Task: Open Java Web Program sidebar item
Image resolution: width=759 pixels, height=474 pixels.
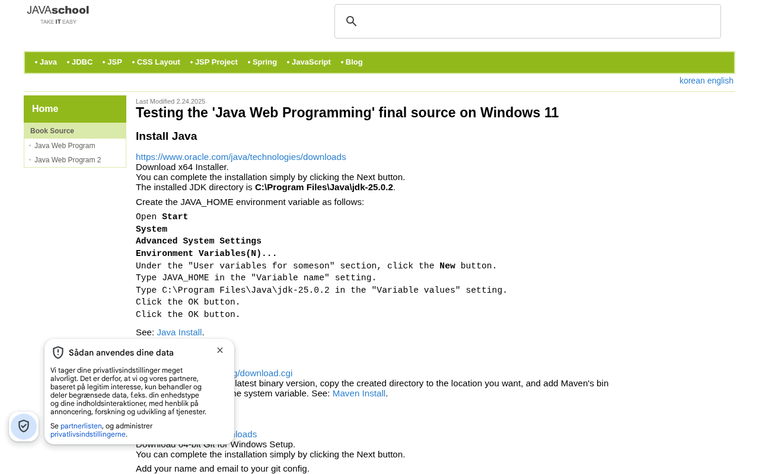Action: pos(65,146)
